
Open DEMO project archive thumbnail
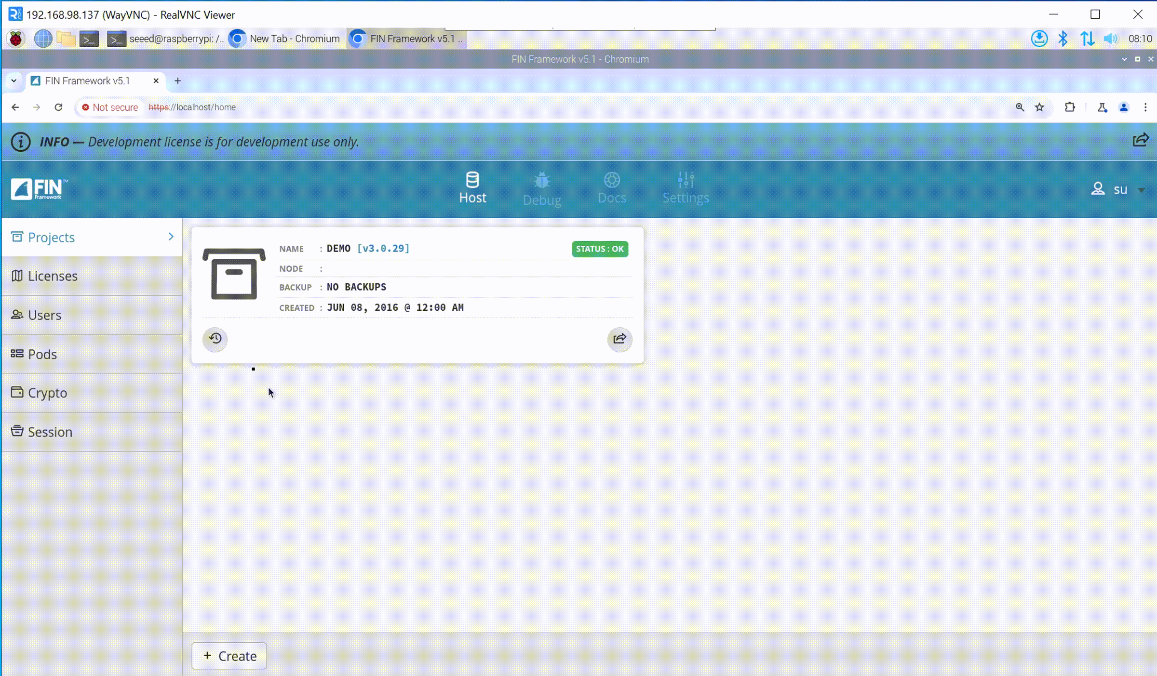234,274
